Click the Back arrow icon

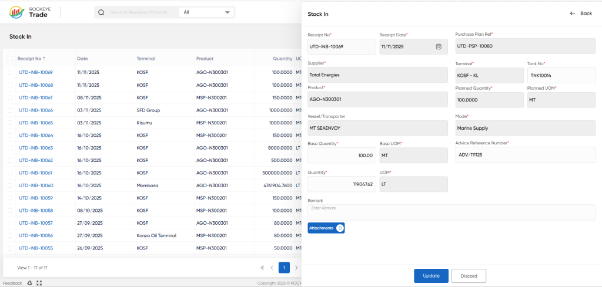[573, 13]
